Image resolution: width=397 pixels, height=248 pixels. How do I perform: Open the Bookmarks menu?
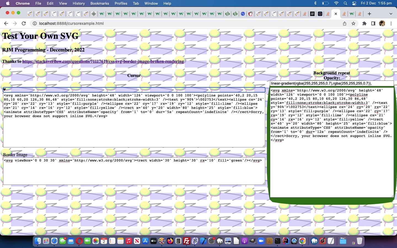click(100, 3)
